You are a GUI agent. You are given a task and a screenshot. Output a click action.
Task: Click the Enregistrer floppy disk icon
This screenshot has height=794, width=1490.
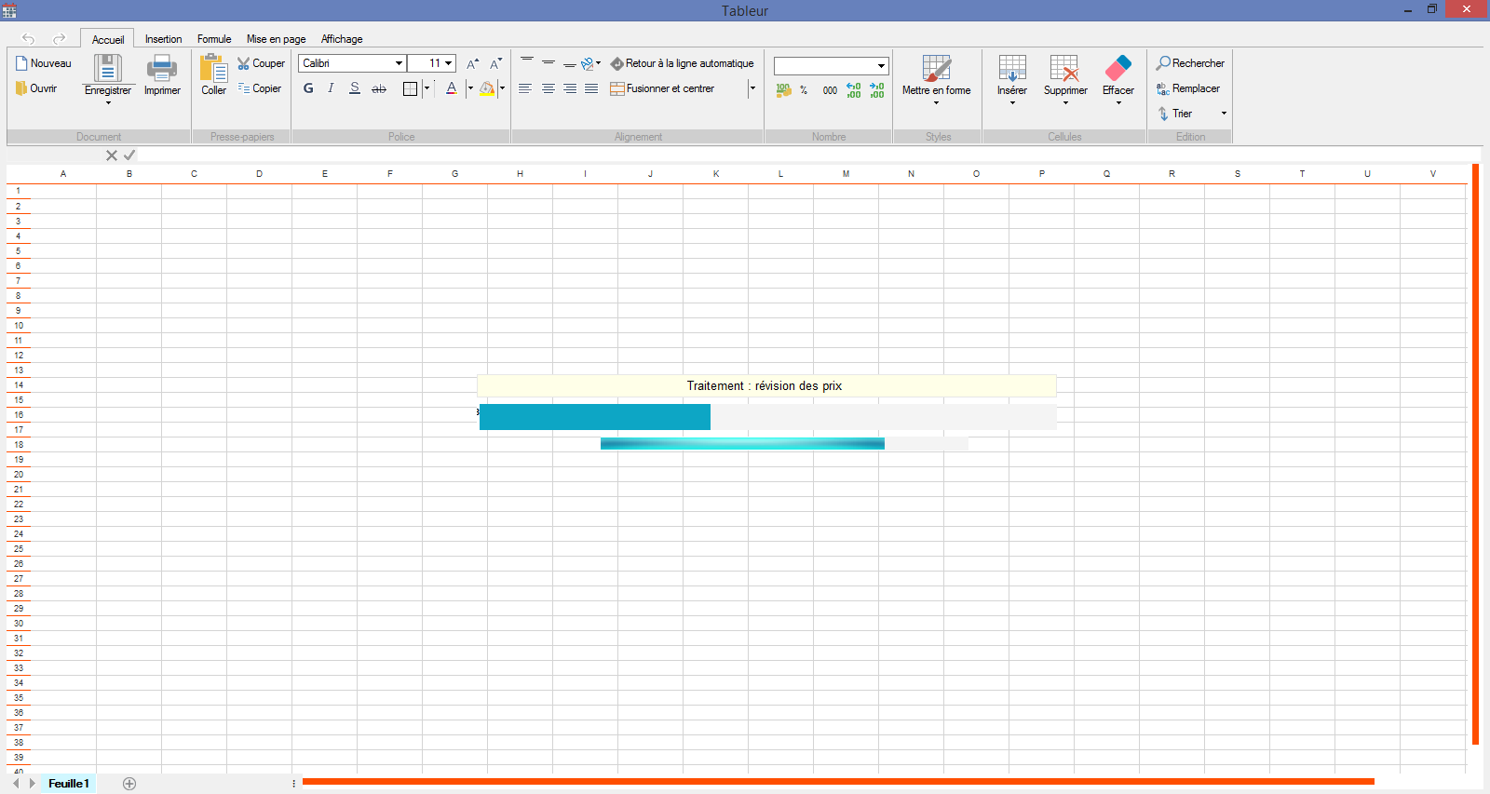pos(108,69)
